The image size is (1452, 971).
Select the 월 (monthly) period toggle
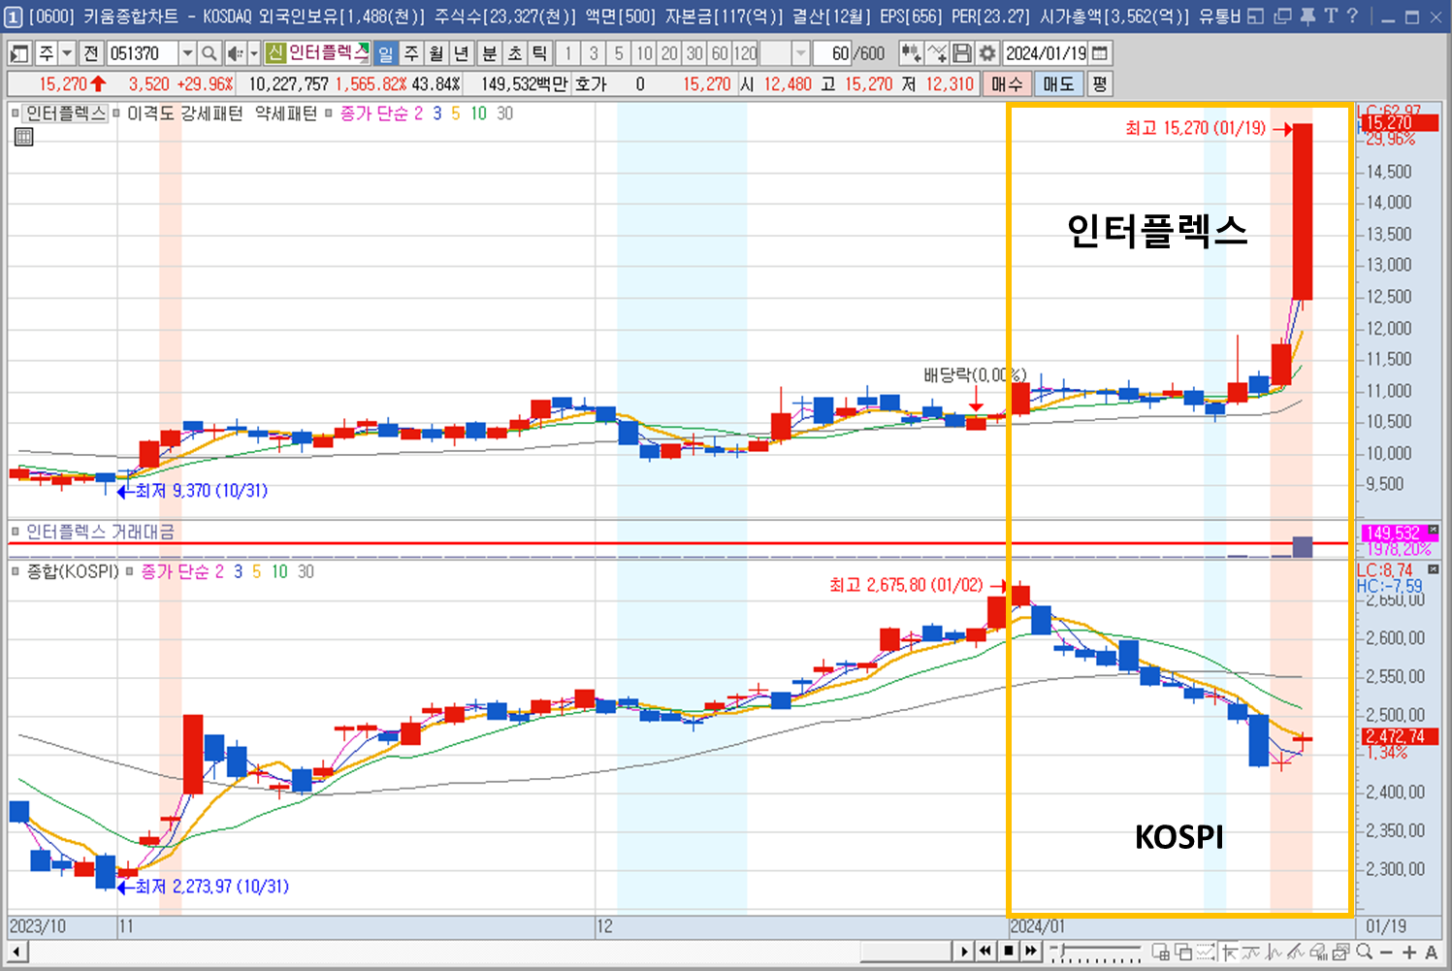436,53
